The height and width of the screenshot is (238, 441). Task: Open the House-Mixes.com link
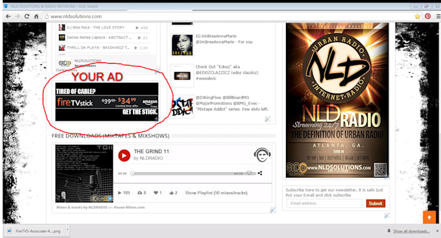[x=129, y=208]
